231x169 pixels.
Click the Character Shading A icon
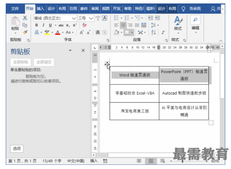(98, 32)
